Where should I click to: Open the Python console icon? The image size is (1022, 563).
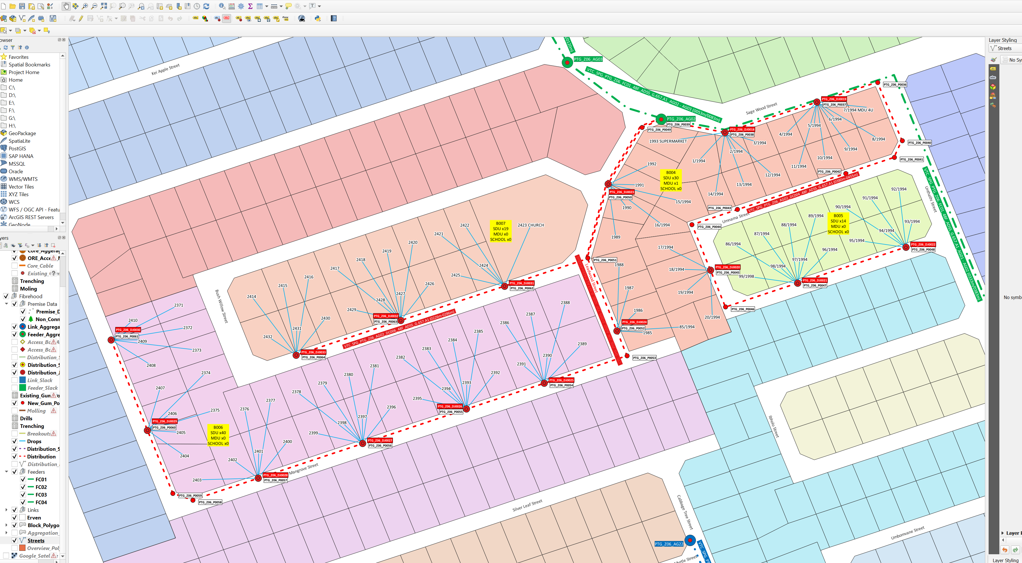coord(318,18)
